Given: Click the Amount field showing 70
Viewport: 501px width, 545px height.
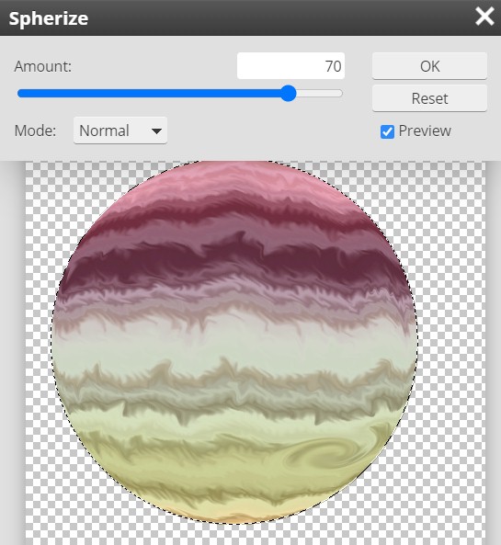Looking at the screenshot, I should (x=290, y=65).
